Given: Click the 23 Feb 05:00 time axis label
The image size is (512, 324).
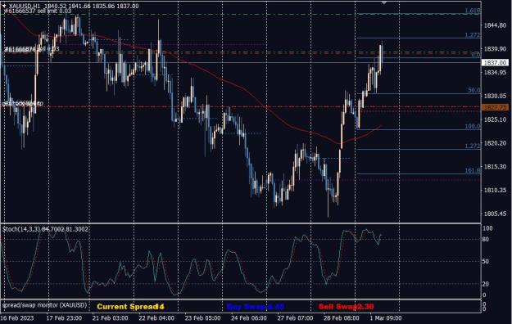Looking at the screenshot, I should [202, 317].
